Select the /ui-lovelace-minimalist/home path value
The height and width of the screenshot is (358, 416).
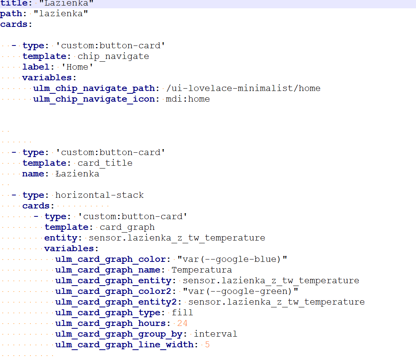(243, 88)
